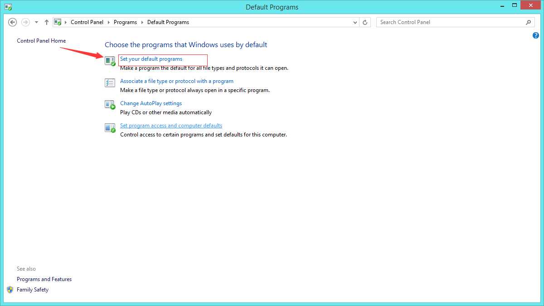Click the Forward arrow navigation button

coord(25,22)
